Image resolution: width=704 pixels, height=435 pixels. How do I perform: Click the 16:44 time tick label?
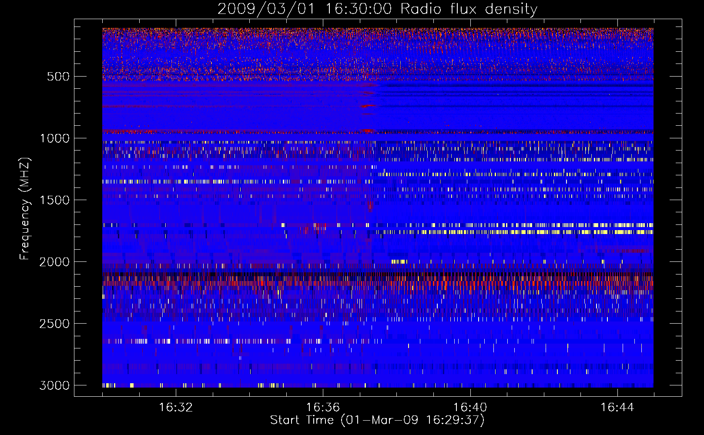tap(617, 408)
